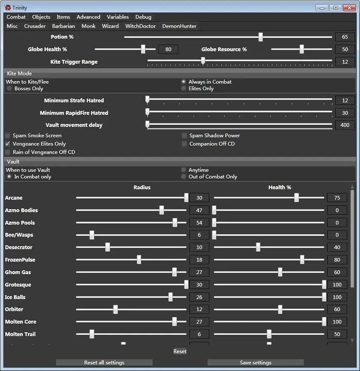The height and width of the screenshot is (371, 360).
Task: Click the Globe Health % slider handle
Action: click(x=143, y=49)
